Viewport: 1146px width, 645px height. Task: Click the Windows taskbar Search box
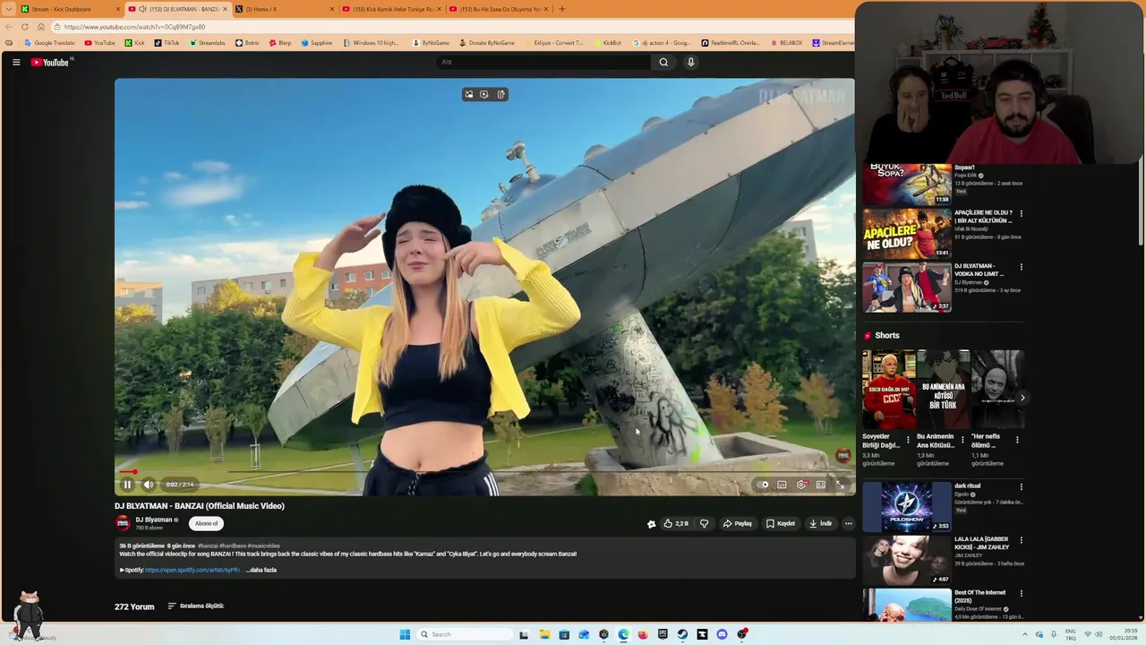pos(464,634)
